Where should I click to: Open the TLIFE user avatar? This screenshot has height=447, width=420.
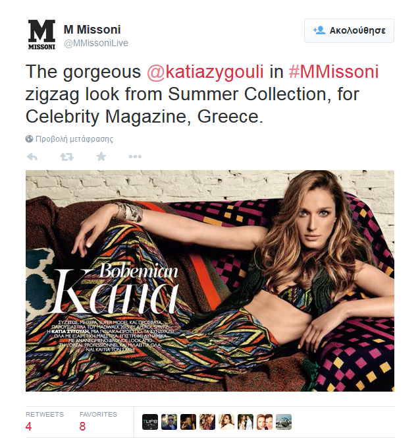coord(150,422)
